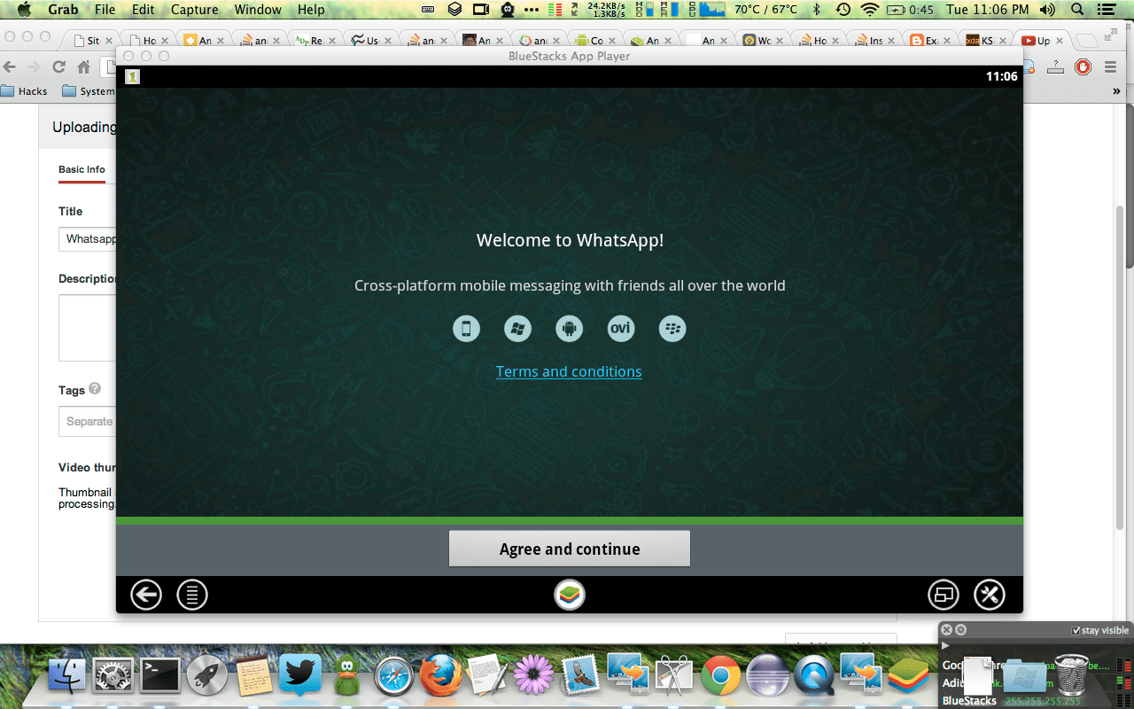Click the 'Agree and continue' button

pyautogui.click(x=570, y=548)
